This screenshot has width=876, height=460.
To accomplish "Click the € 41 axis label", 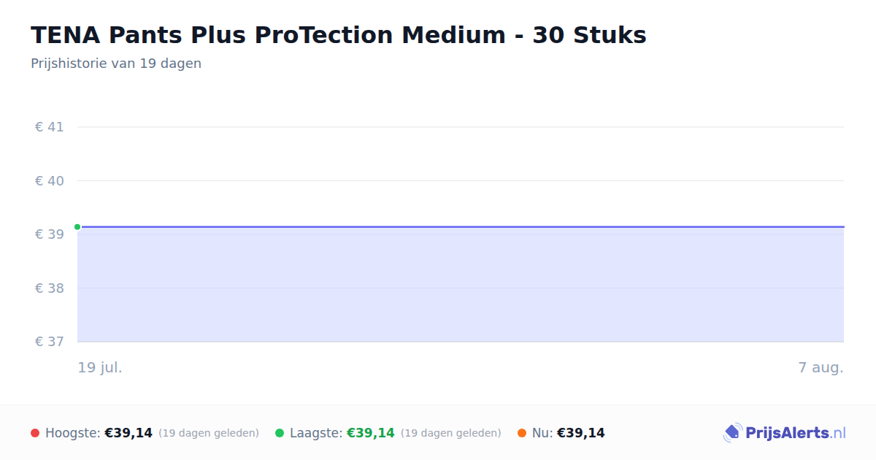I will [x=50, y=127].
